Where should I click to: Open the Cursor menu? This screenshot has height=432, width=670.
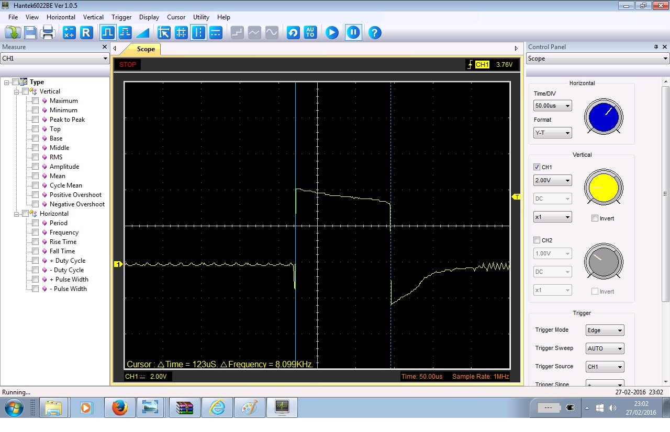(176, 17)
